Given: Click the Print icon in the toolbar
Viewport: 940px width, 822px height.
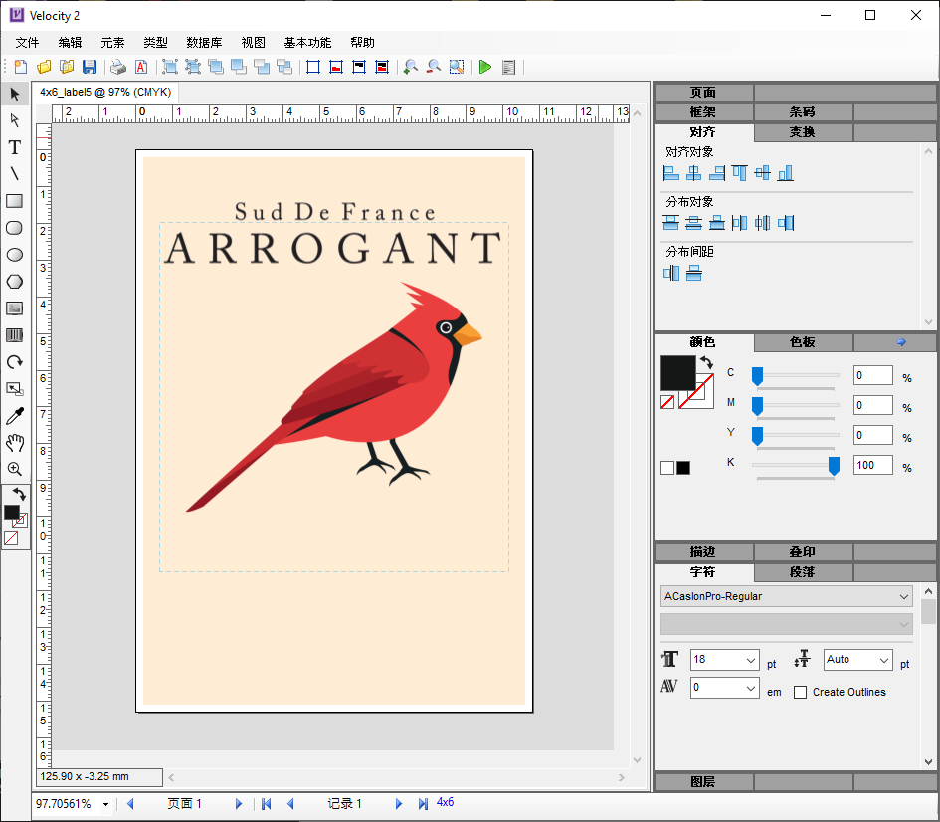Looking at the screenshot, I should pyautogui.click(x=118, y=67).
